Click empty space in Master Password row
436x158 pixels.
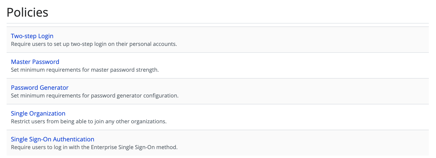coord(287,66)
